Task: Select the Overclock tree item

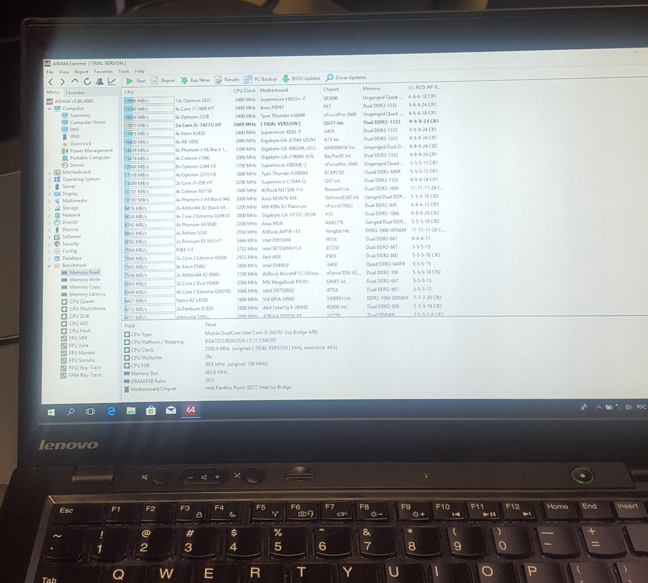Action: 77,144
